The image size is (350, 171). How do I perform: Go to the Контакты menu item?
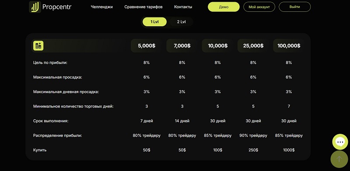183,7
